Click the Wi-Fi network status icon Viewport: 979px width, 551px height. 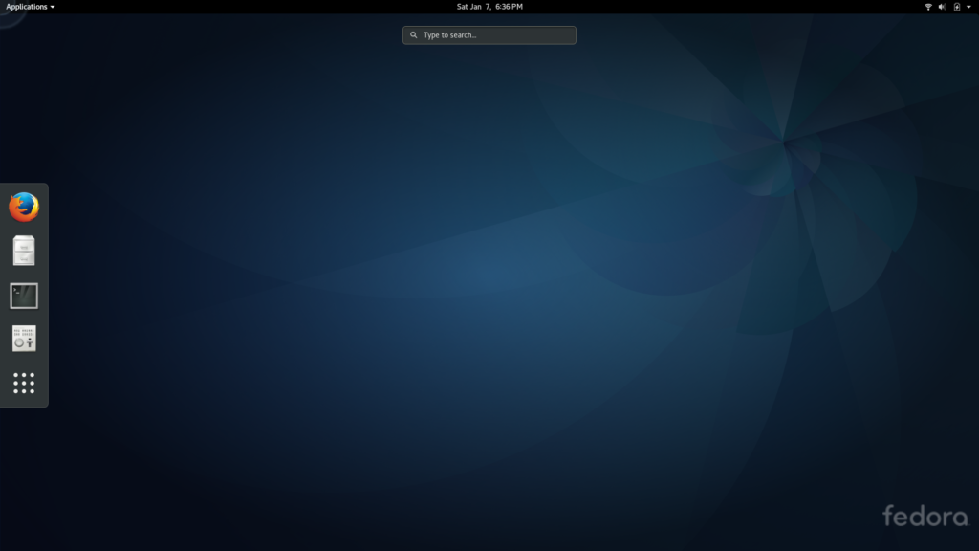pos(927,7)
